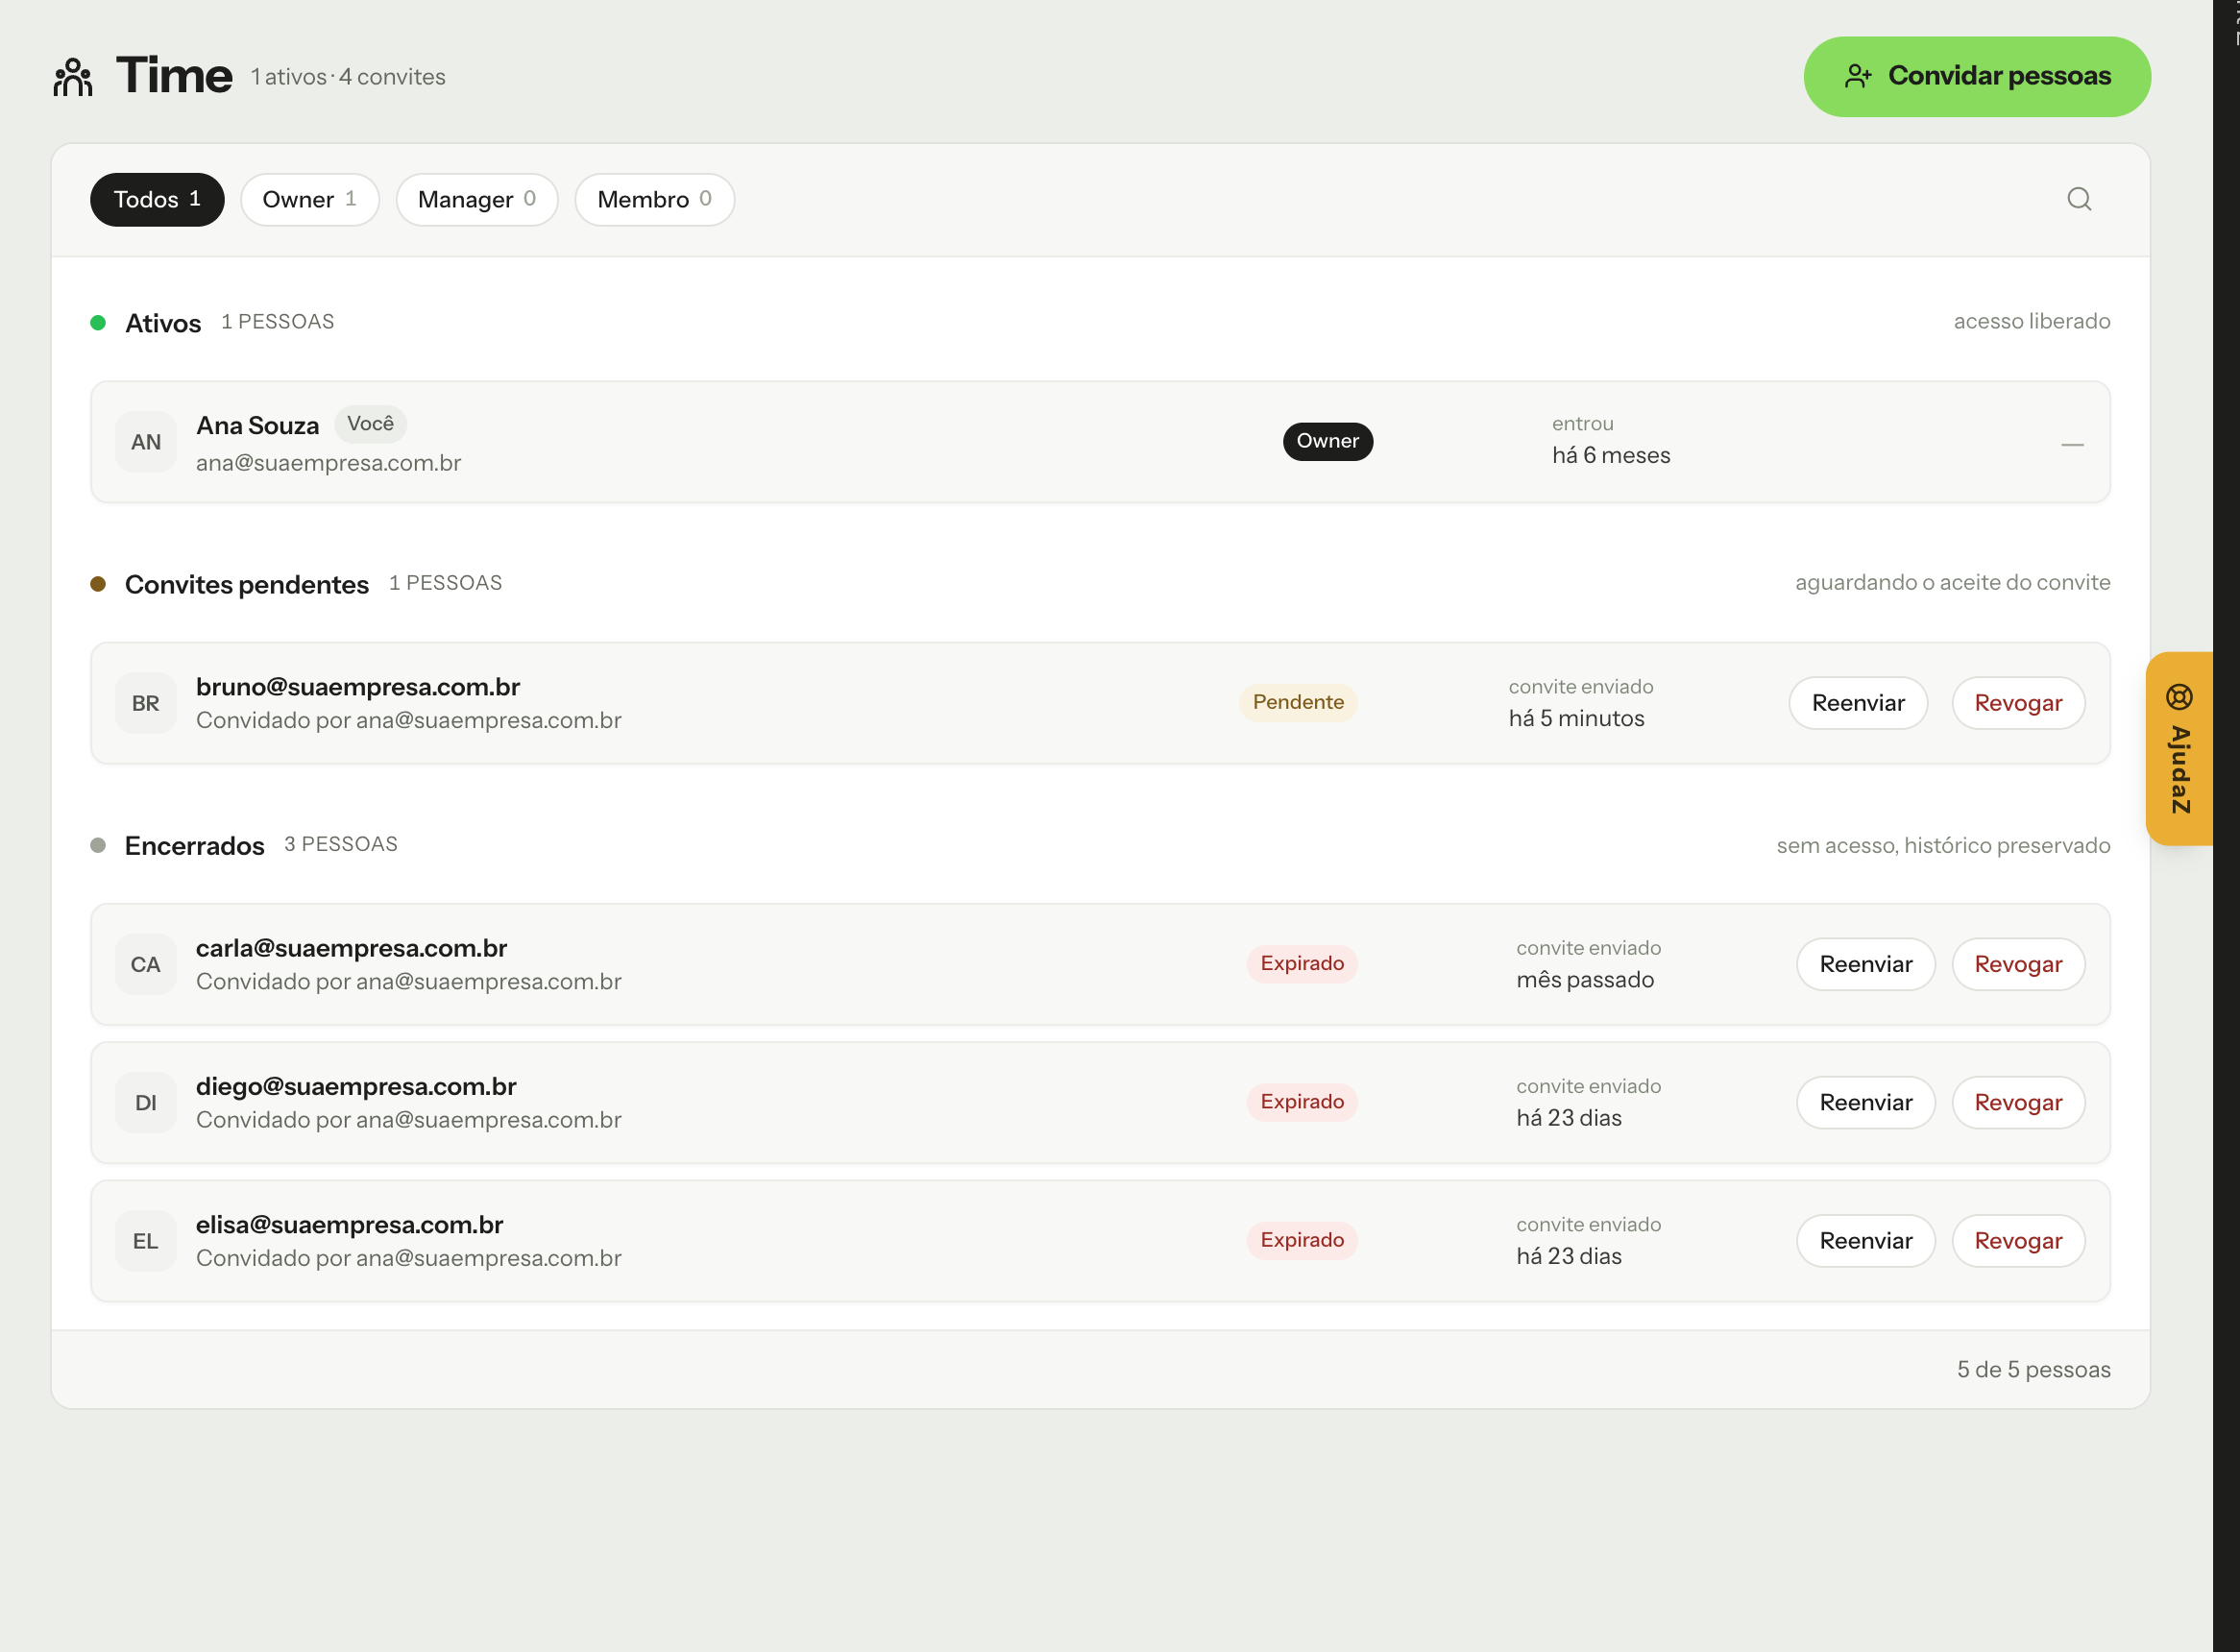Select the Ana Souza name

point(257,426)
